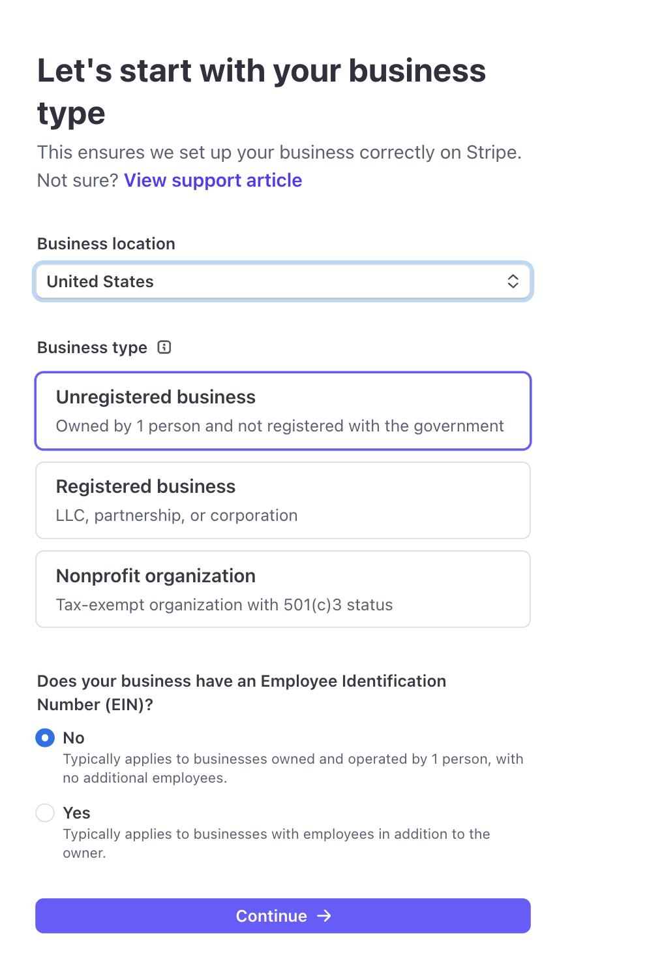Click the up-down chevron in location field
The width and height of the screenshot is (647, 970).
tap(513, 281)
